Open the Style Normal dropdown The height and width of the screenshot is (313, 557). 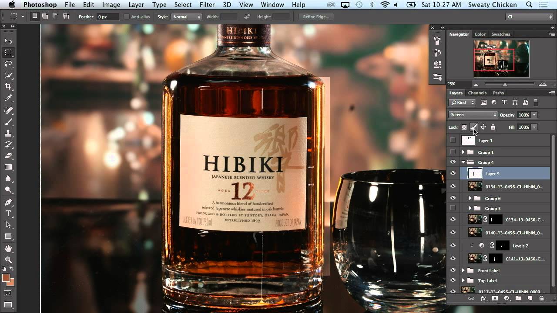(x=186, y=17)
